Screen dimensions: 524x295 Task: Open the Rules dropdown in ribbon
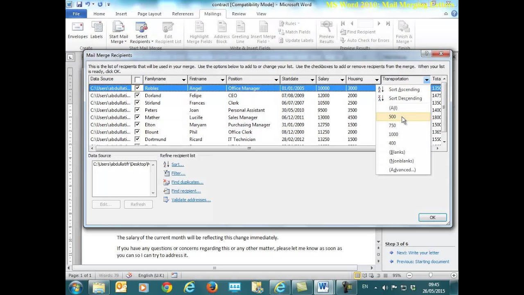289,23
